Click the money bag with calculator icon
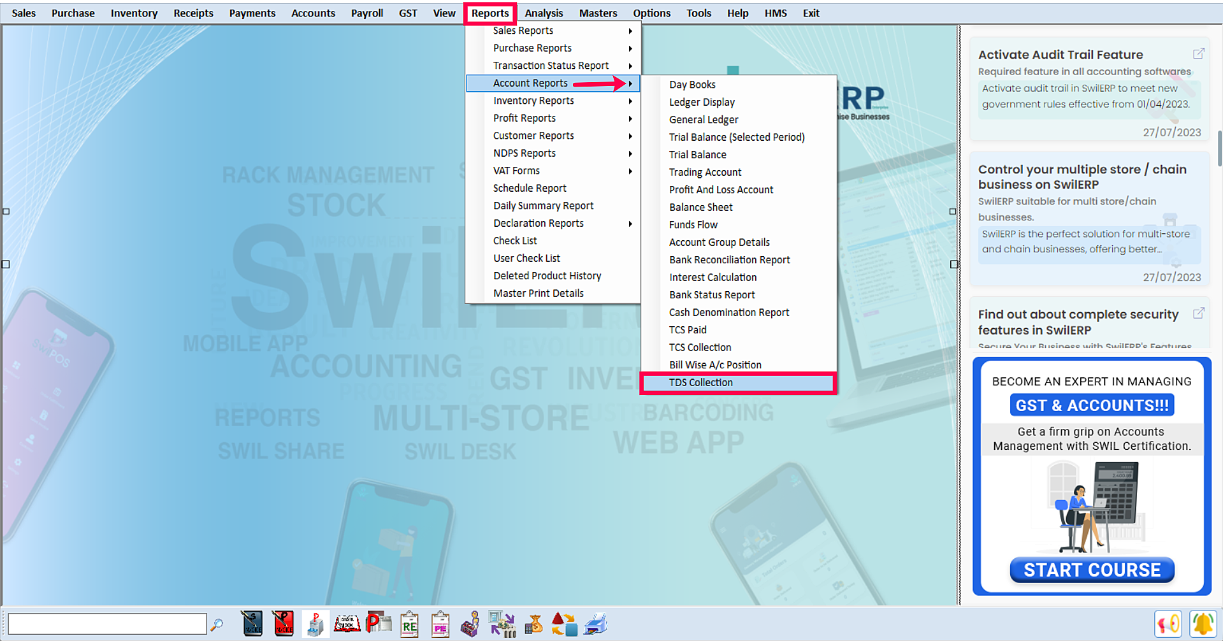The image size is (1223, 641). tap(533, 624)
